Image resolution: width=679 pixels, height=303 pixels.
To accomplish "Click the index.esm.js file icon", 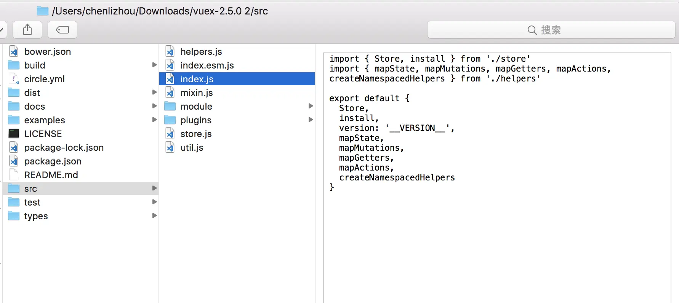I will click(x=170, y=65).
